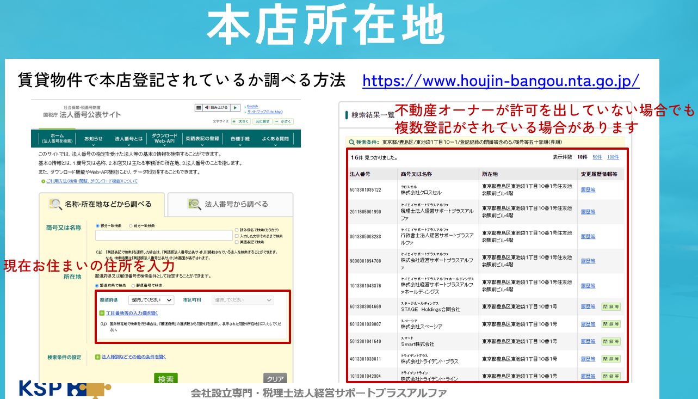Enlarge text with the 大きく button
Viewport: 698px width, 399px height.
point(241,121)
